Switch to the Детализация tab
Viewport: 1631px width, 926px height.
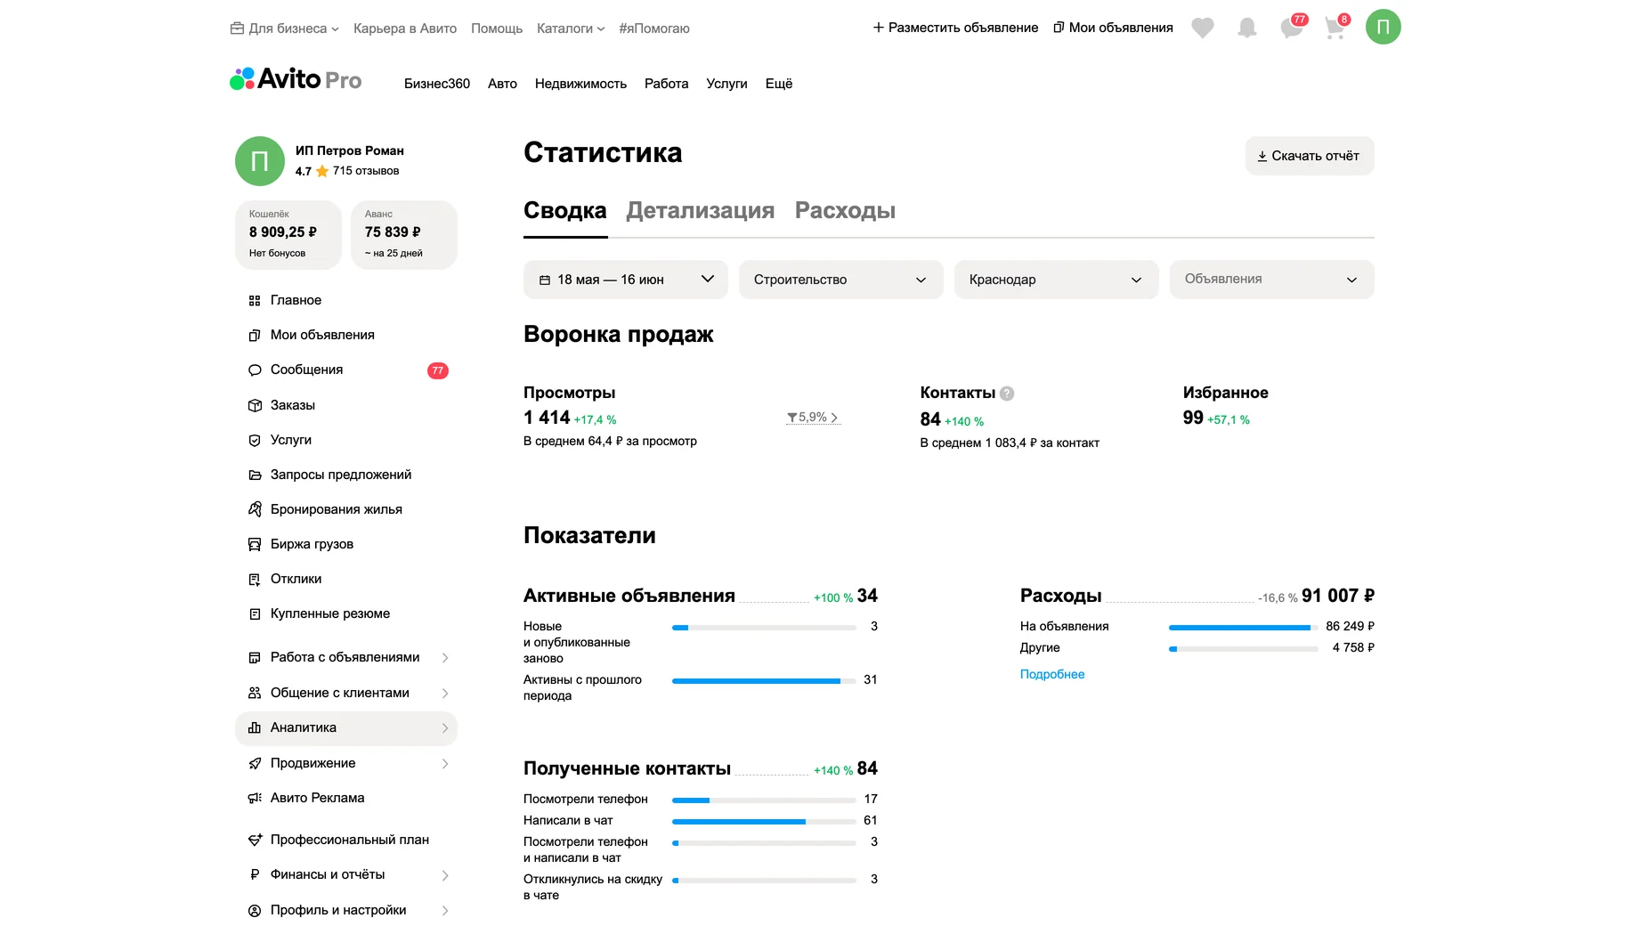(x=701, y=211)
